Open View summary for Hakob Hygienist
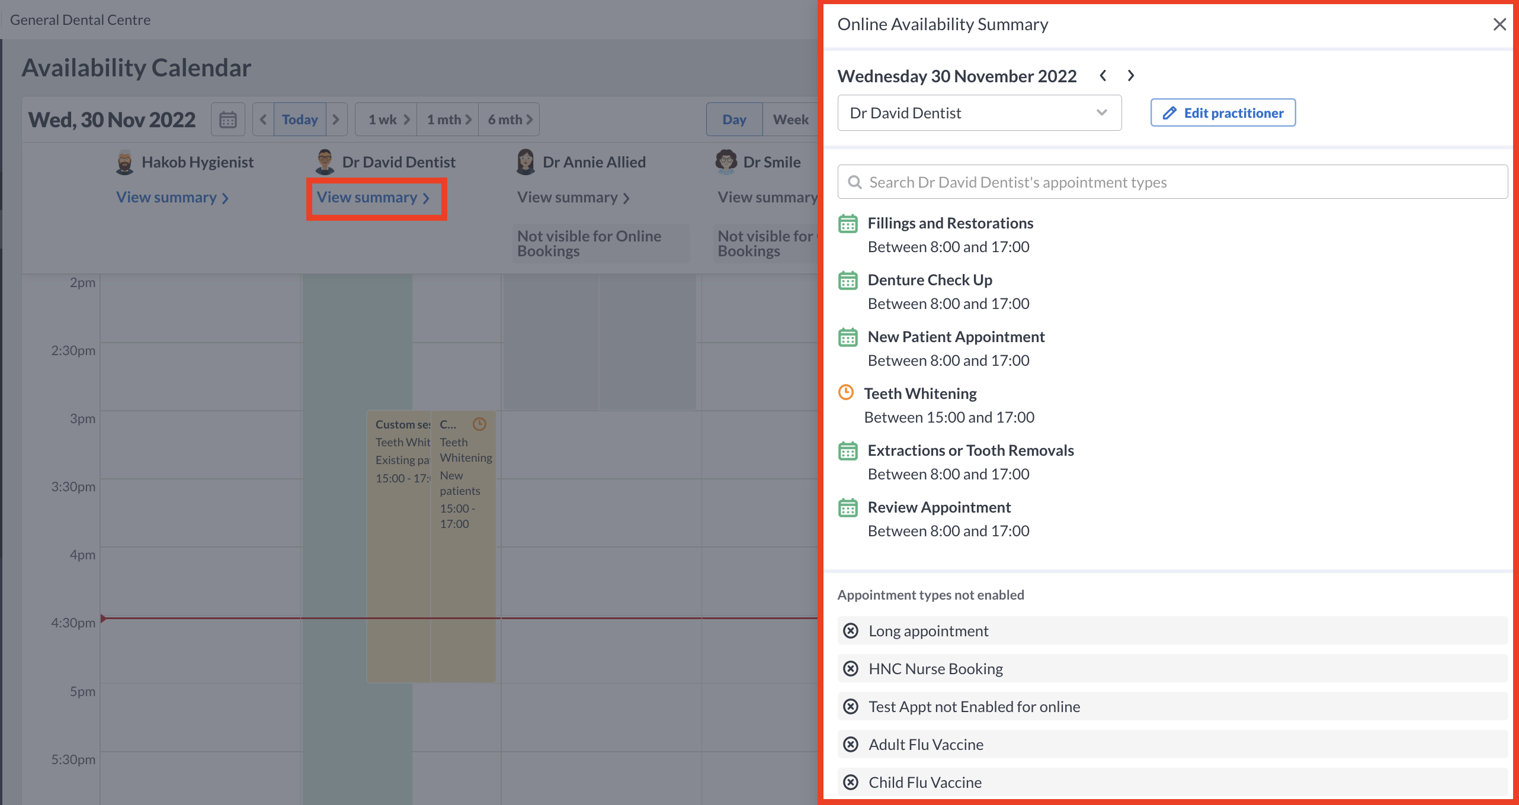 [x=172, y=197]
